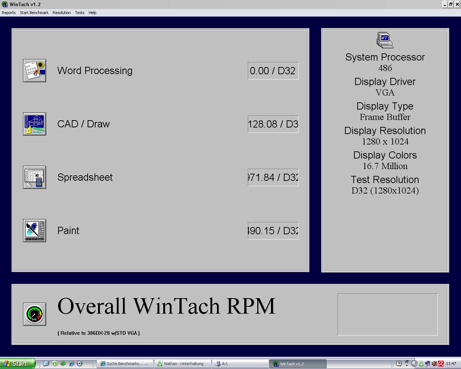This screenshot has width=461, height=369.
Task: Expand hidden tray icons with arrow
Action: [414, 364]
